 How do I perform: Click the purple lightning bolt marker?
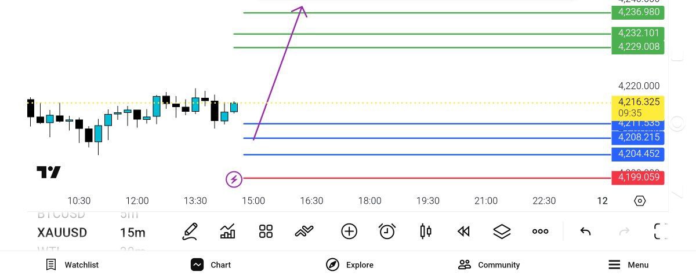point(234,179)
